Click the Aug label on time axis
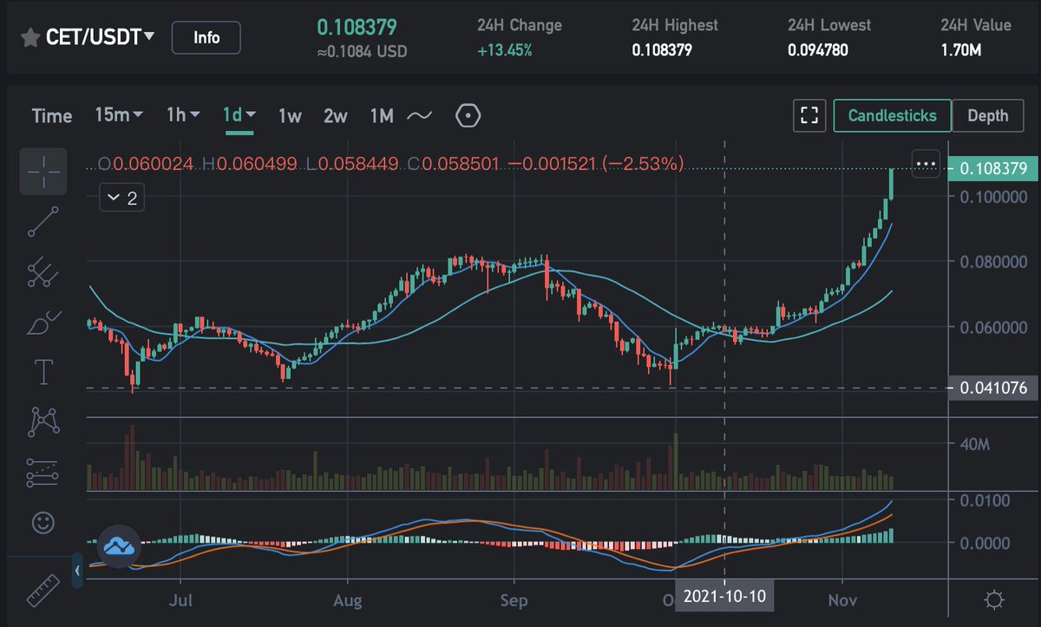The height and width of the screenshot is (627, 1041). click(347, 599)
